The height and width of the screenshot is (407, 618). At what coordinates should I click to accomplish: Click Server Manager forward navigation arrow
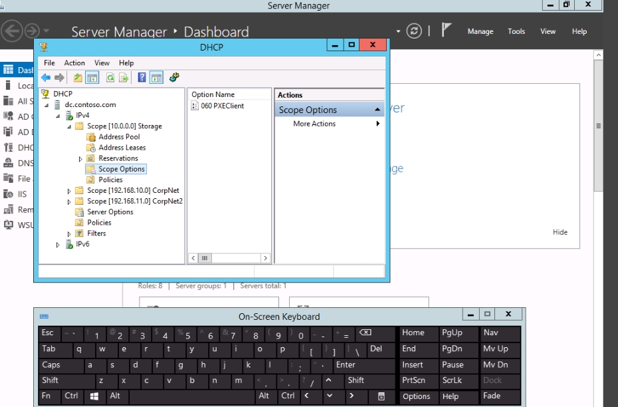(x=33, y=31)
